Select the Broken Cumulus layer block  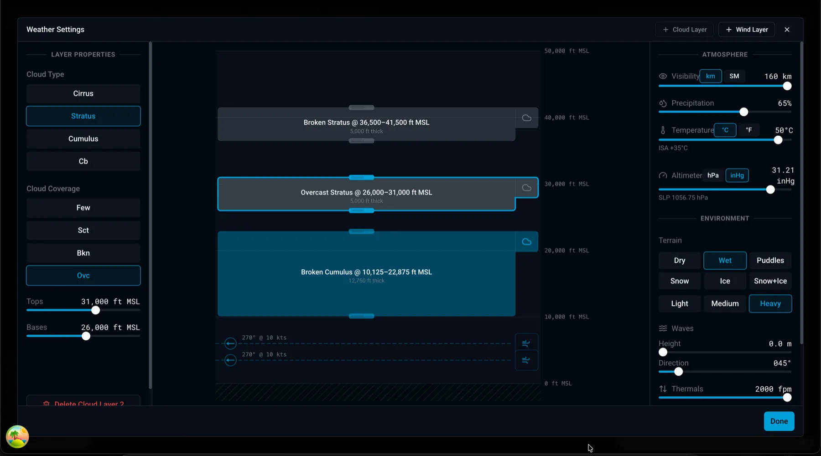click(366, 274)
